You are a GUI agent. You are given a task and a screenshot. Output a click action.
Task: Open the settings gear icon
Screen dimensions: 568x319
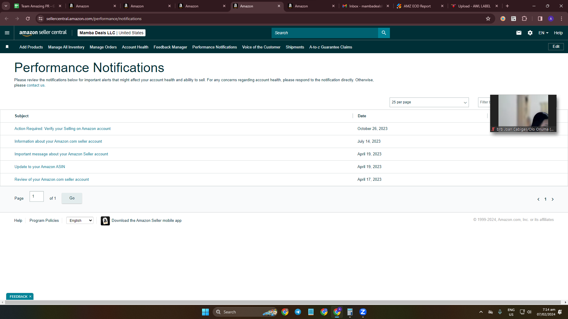(x=530, y=33)
